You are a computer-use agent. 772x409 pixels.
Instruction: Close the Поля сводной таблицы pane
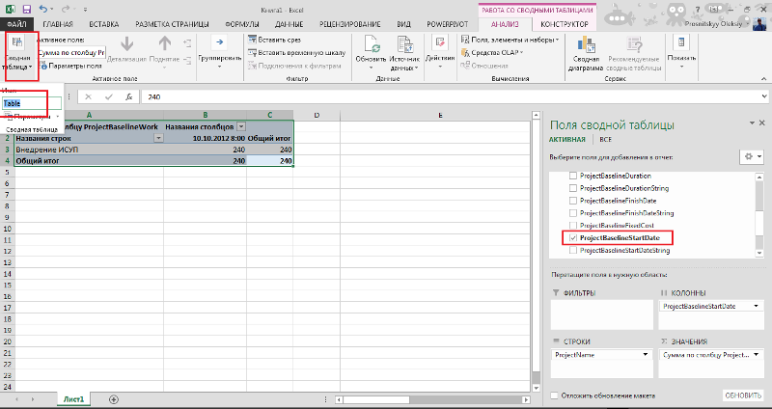762,123
